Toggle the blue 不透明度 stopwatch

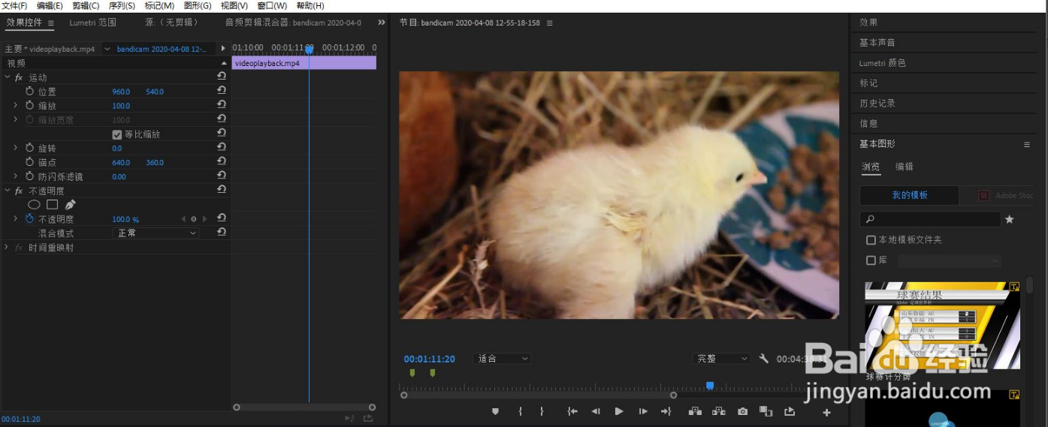point(30,218)
